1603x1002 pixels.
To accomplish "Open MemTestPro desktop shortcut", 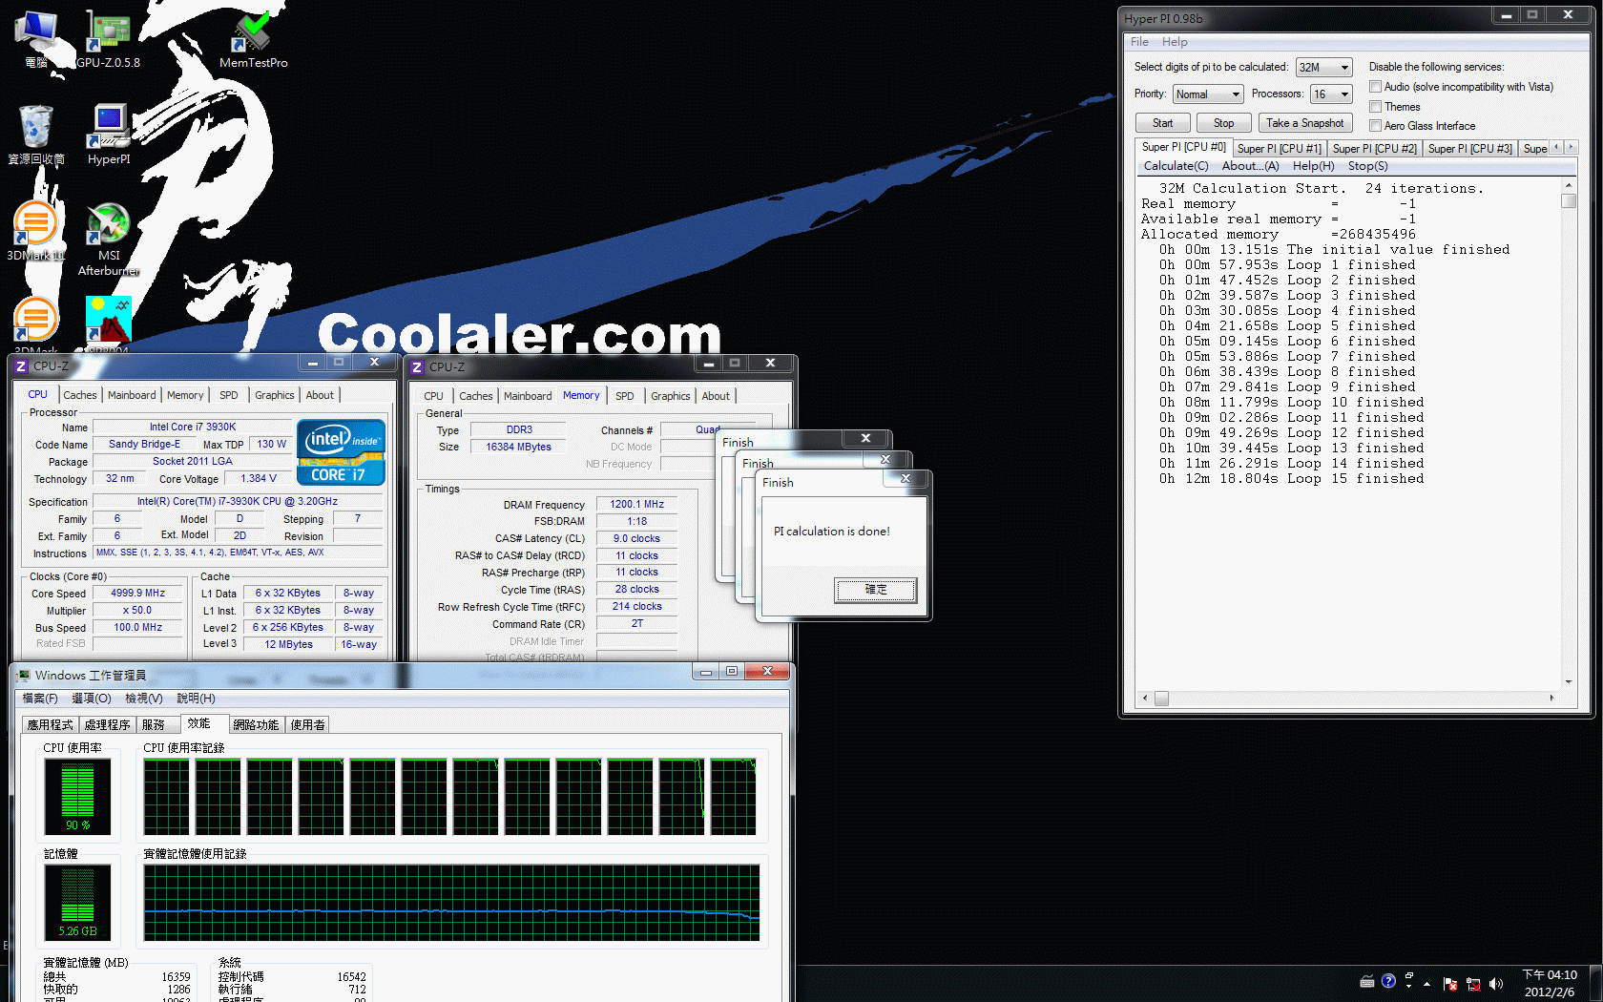I will pyautogui.click(x=253, y=38).
